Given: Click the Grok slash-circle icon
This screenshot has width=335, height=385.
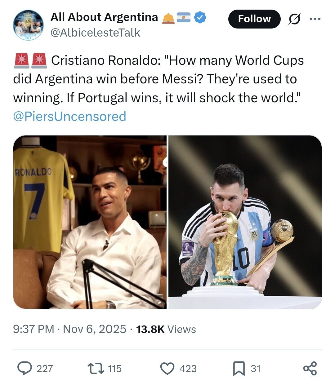Looking at the screenshot, I should pyautogui.click(x=294, y=19).
